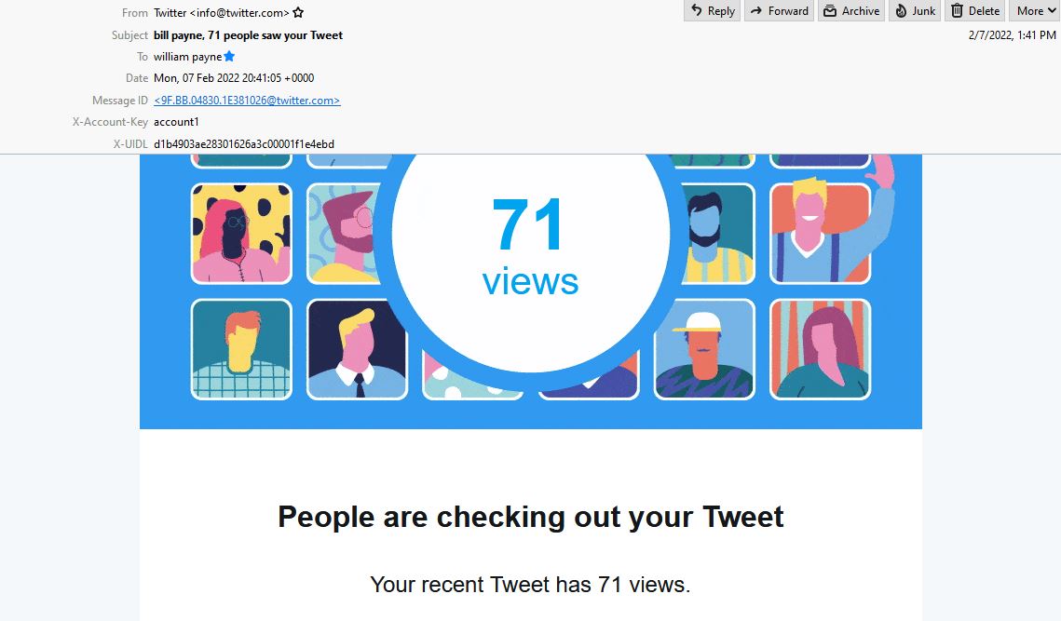Viewport: 1061px width, 621px height.
Task: Open the More actions dropdown
Action: tap(1034, 11)
